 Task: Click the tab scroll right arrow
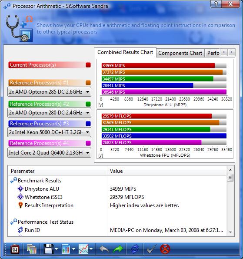[x=231, y=52]
